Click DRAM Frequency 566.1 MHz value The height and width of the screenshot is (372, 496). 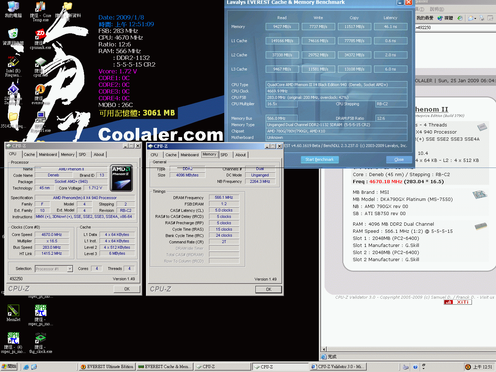pyautogui.click(x=224, y=197)
